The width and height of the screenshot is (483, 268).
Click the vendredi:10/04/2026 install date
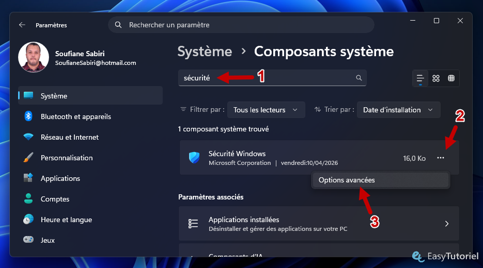(x=309, y=163)
